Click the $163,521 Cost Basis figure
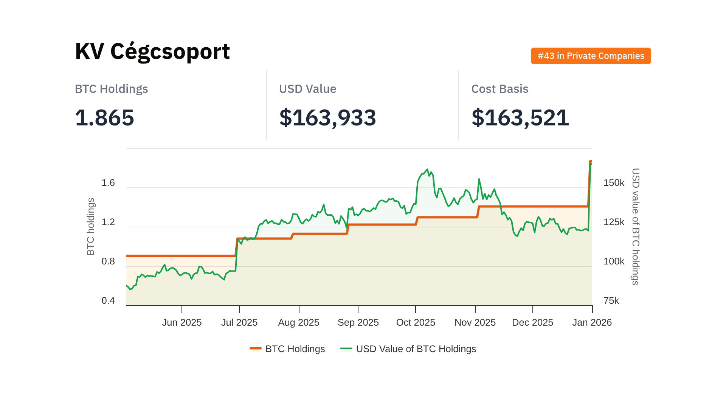The height and width of the screenshot is (408, 726). pos(520,117)
